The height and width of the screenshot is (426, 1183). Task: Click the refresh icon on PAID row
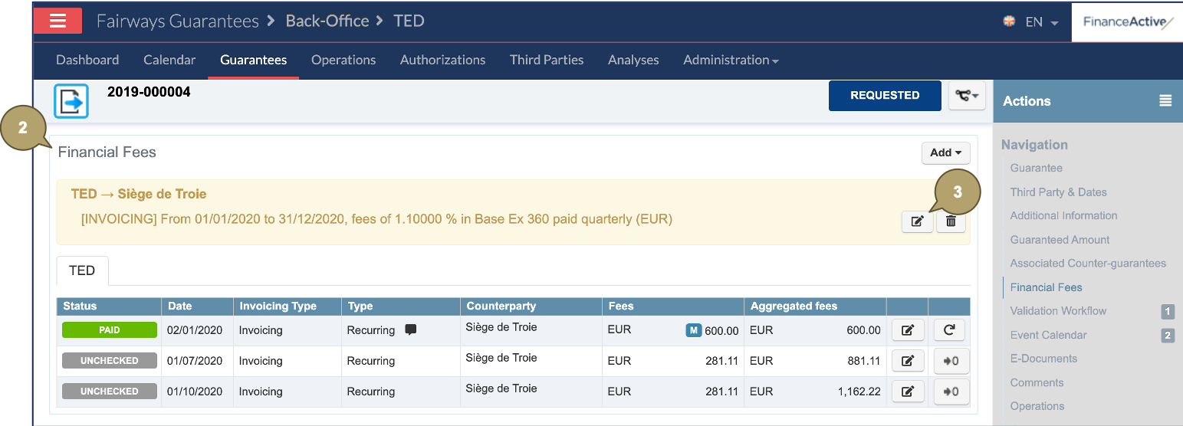(x=949, y=330)
